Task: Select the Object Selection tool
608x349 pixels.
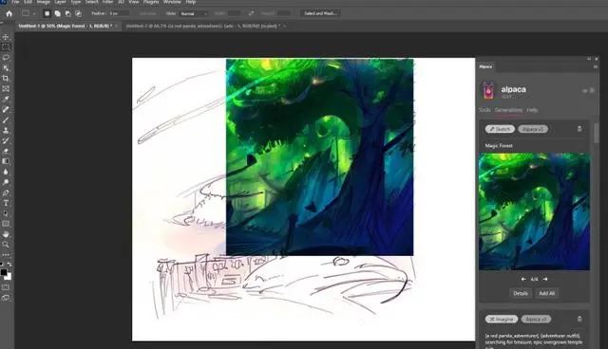Action: coord(6,68)
